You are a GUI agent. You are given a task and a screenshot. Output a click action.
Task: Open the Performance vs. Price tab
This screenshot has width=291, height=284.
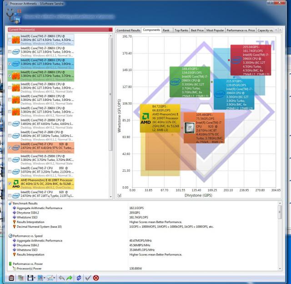[x=241, y=30]
